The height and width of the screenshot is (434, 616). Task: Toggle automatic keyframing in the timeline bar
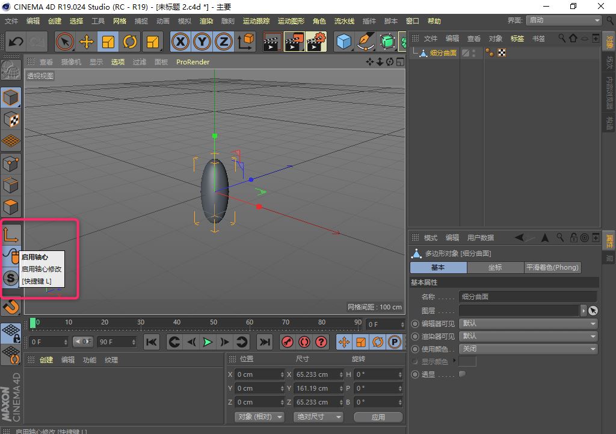click(304, 342)
